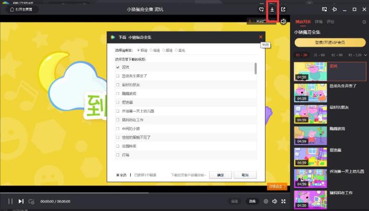
Task: Enter fullscreen with the expand icon
Action: click(x=284, y=202)
